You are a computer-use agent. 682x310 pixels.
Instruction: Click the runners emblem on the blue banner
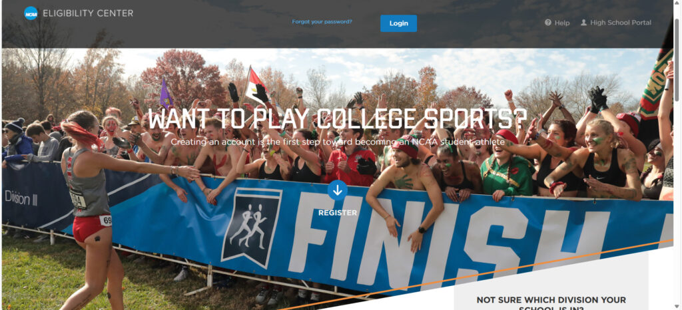[x=251, y=228]
